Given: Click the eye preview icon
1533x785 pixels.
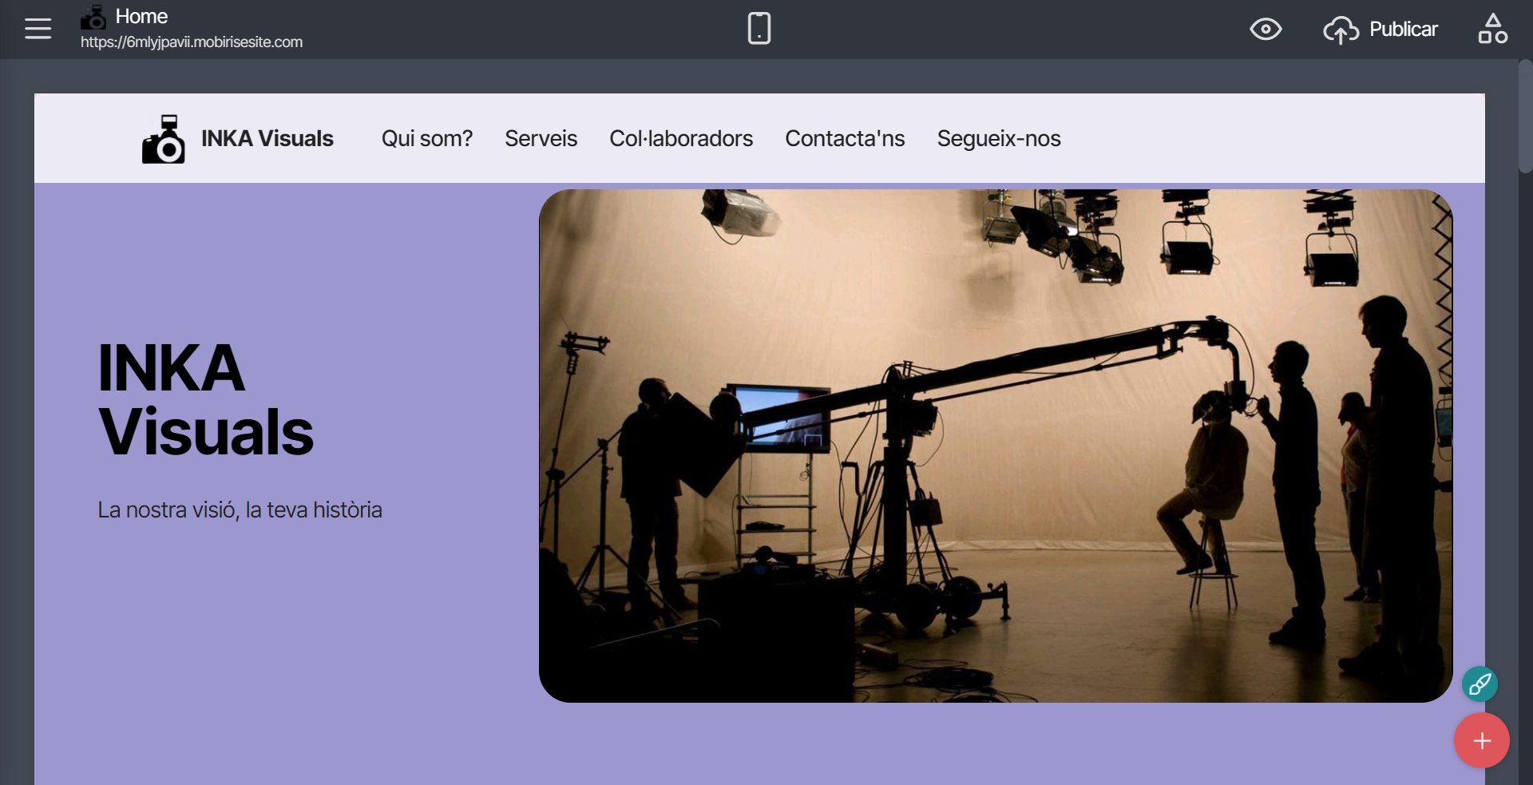Looking at the screenshot, I should pos(1266,30).
